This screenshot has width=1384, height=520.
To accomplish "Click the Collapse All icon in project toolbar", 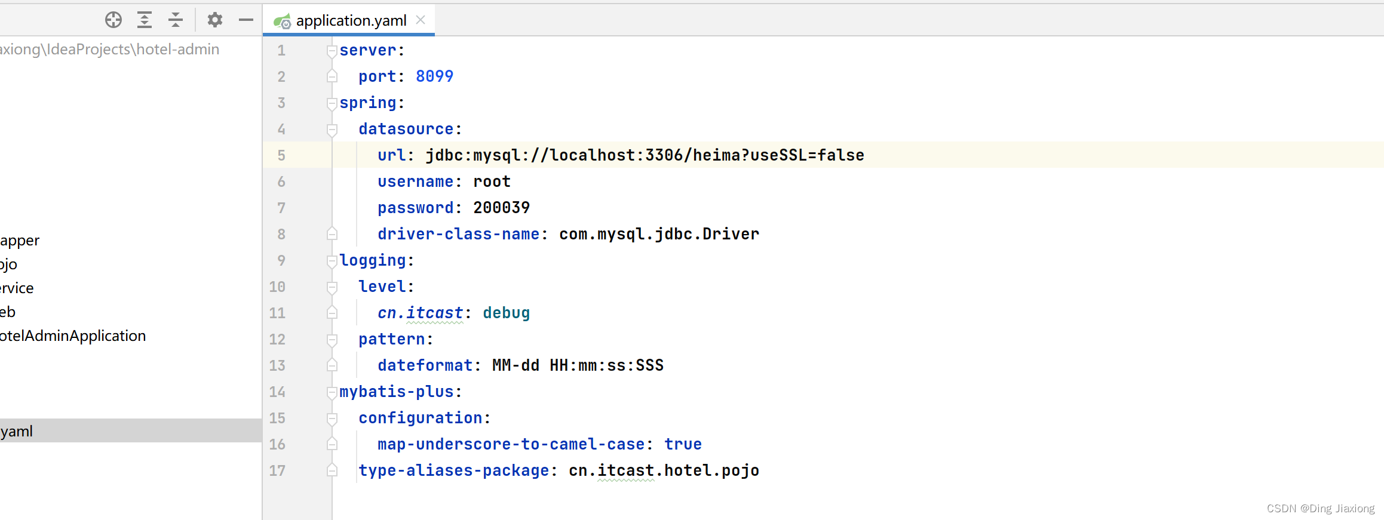I will [176, 20].
